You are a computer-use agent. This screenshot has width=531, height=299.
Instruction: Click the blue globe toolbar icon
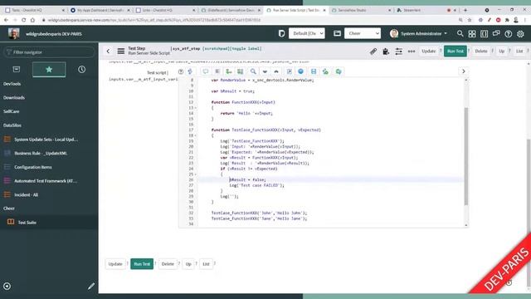click(x=300, y=71)
